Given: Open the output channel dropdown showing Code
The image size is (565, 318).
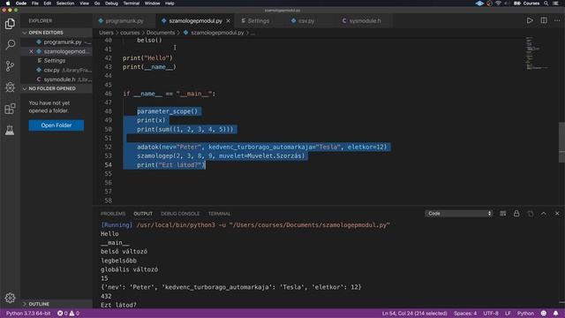Looking at the screenshot, I should pyautogui.click(x=459, y=214).
